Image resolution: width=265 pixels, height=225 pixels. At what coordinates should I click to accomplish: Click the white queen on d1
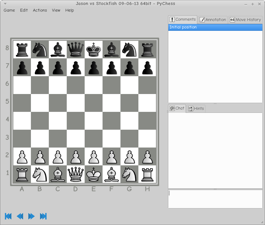coord(76,174)
